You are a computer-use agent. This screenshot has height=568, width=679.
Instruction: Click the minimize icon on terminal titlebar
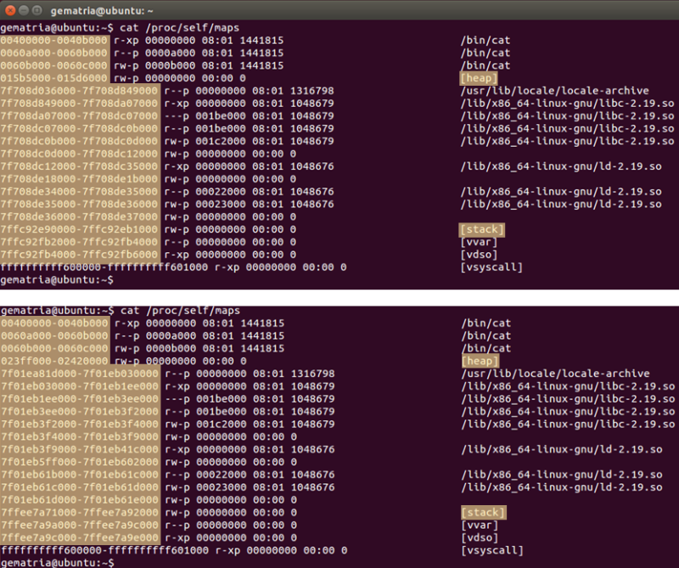[x=22, y=11]
